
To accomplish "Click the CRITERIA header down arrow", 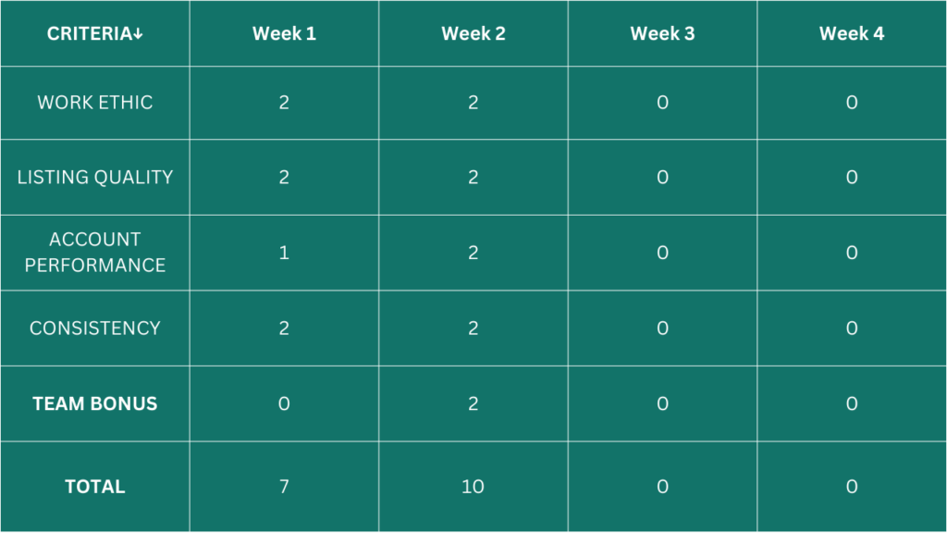I will click(x=139, y=34).
